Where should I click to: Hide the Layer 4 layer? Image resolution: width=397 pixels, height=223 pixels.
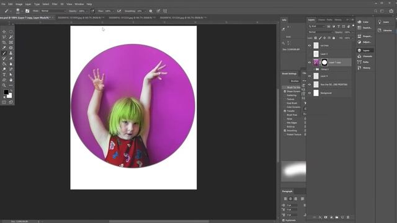click(x=310, y=76)
